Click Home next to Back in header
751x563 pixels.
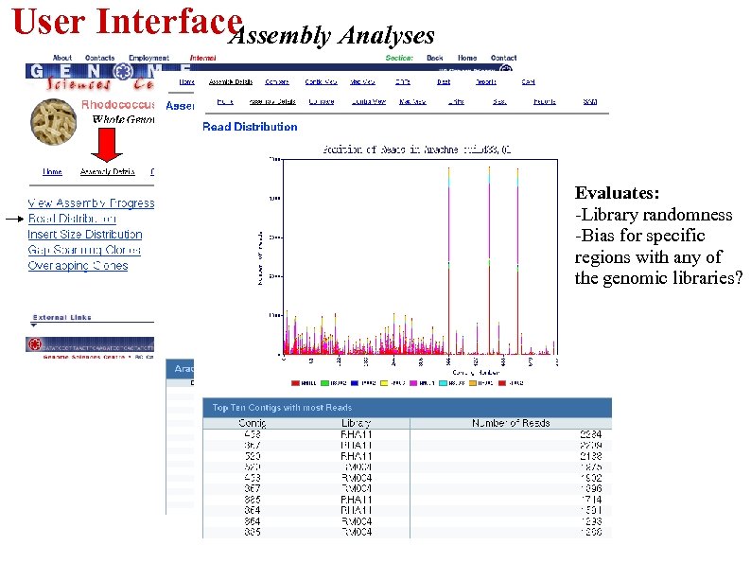coord(467,58)
